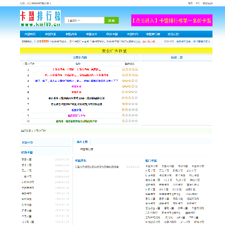The image size is (225, 225).
Task: Select the 卡盟排行榜 ranking panel header
Action: pyautogui.click(x=80, y=57)
